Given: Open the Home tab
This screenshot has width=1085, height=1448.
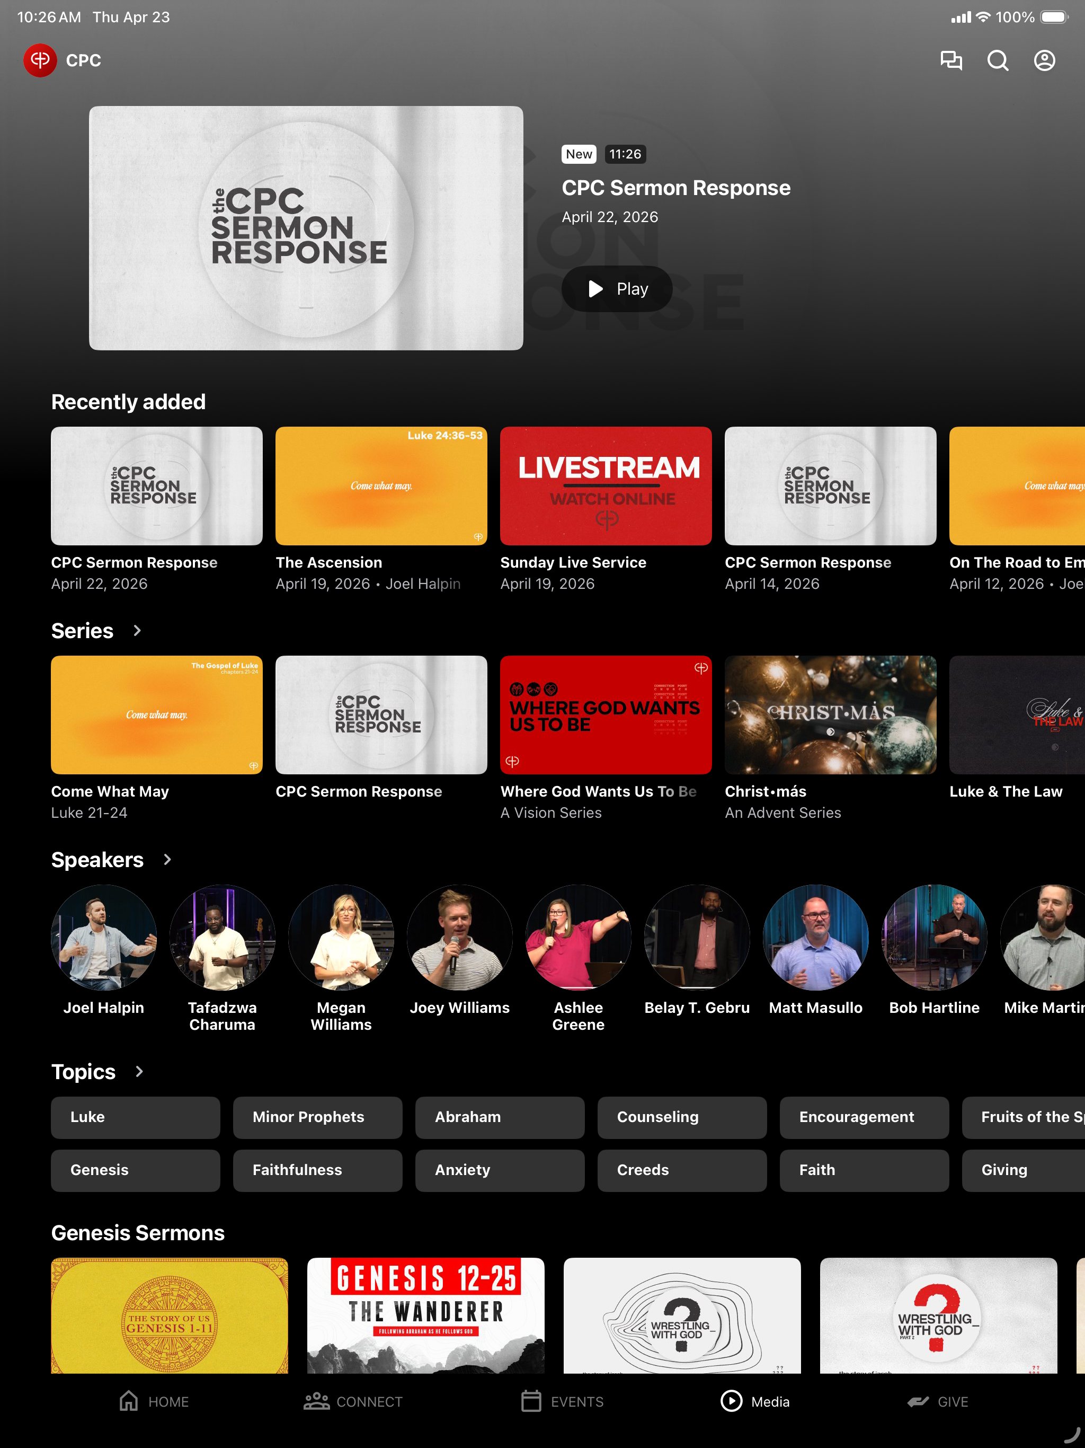Looking at the screenshot, I should [x=154, y=1401].
